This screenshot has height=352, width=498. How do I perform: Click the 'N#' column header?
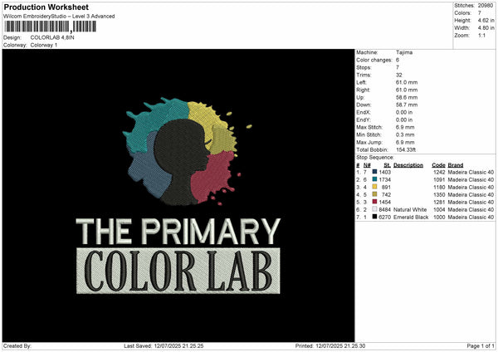click(367, 165)
